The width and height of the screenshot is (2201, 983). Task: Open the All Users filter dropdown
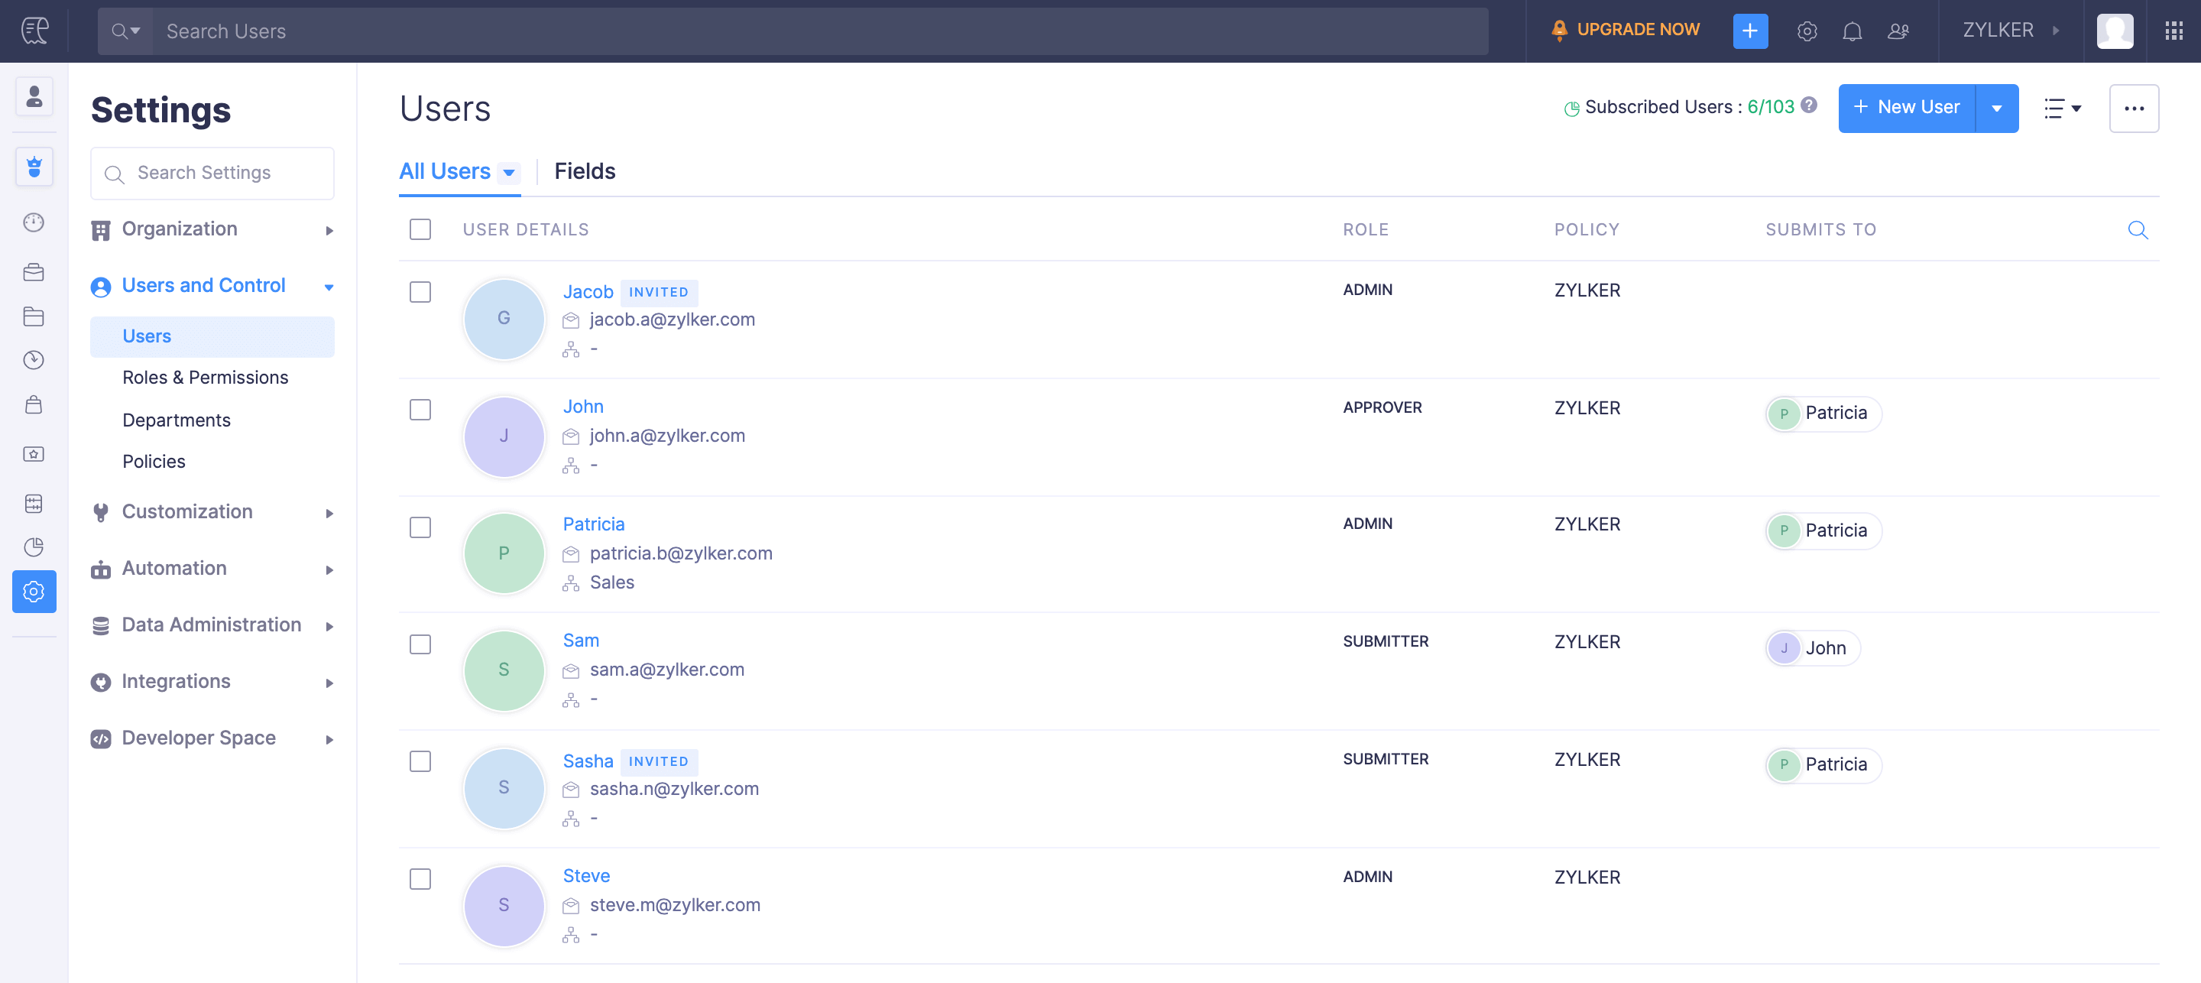click(509, 173)
